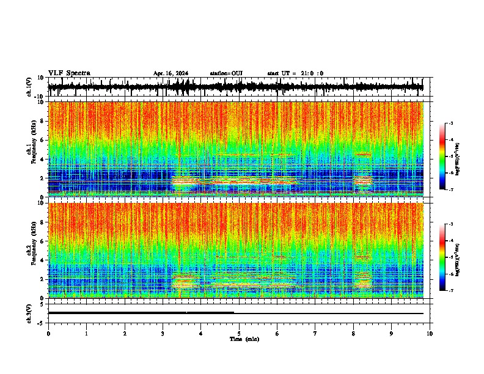Image resolution: width=484 pixels, height=374 pixels.
Task: Click the ch.1 spectrogram color bar
Action: point(442,156)
